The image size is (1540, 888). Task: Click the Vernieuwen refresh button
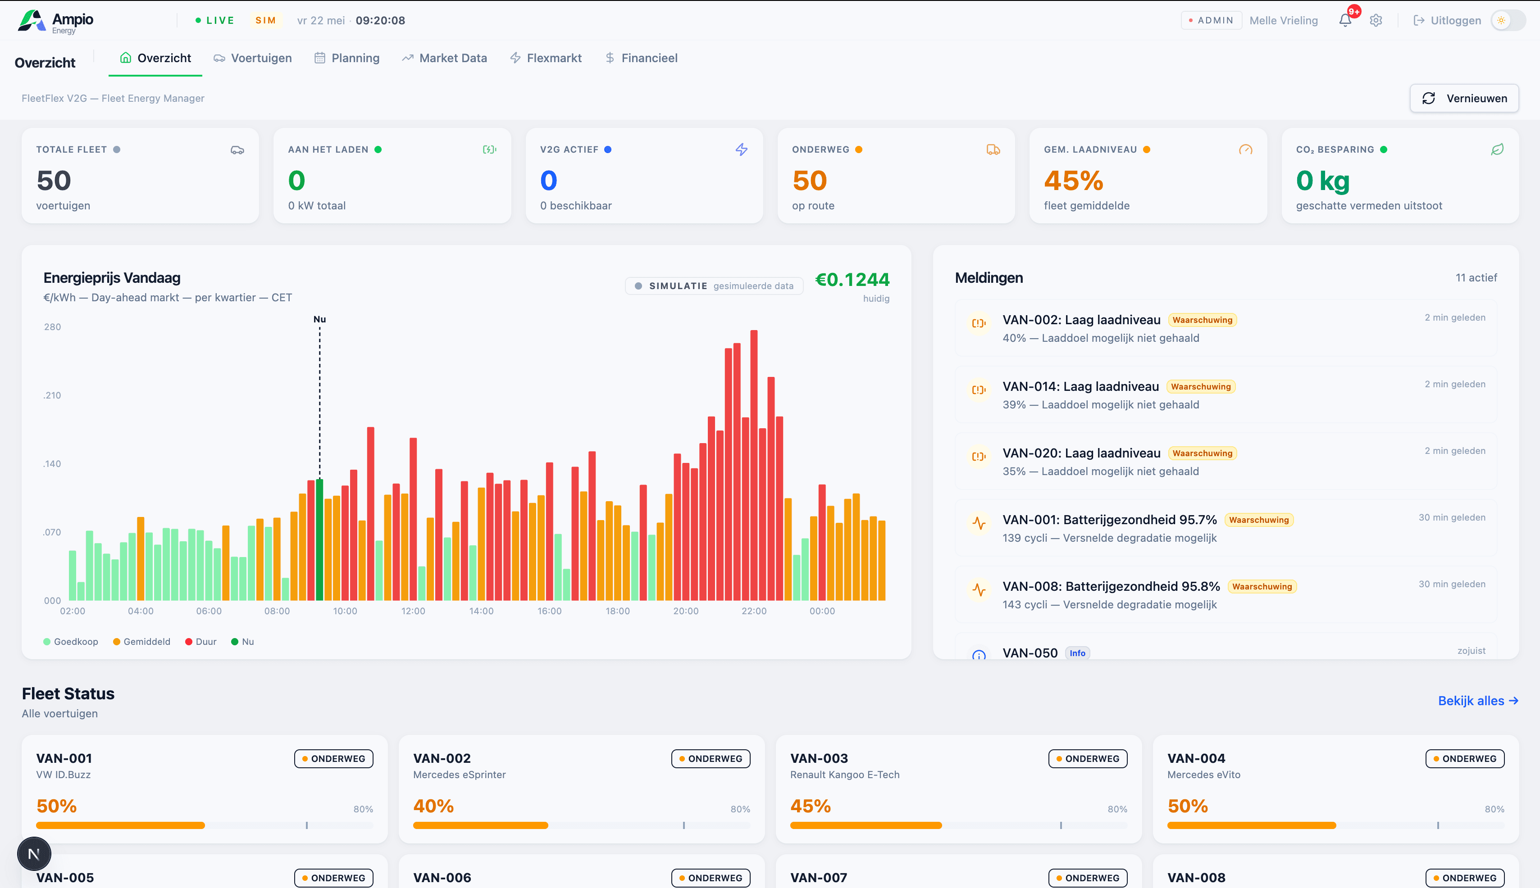pos(1464,98)
